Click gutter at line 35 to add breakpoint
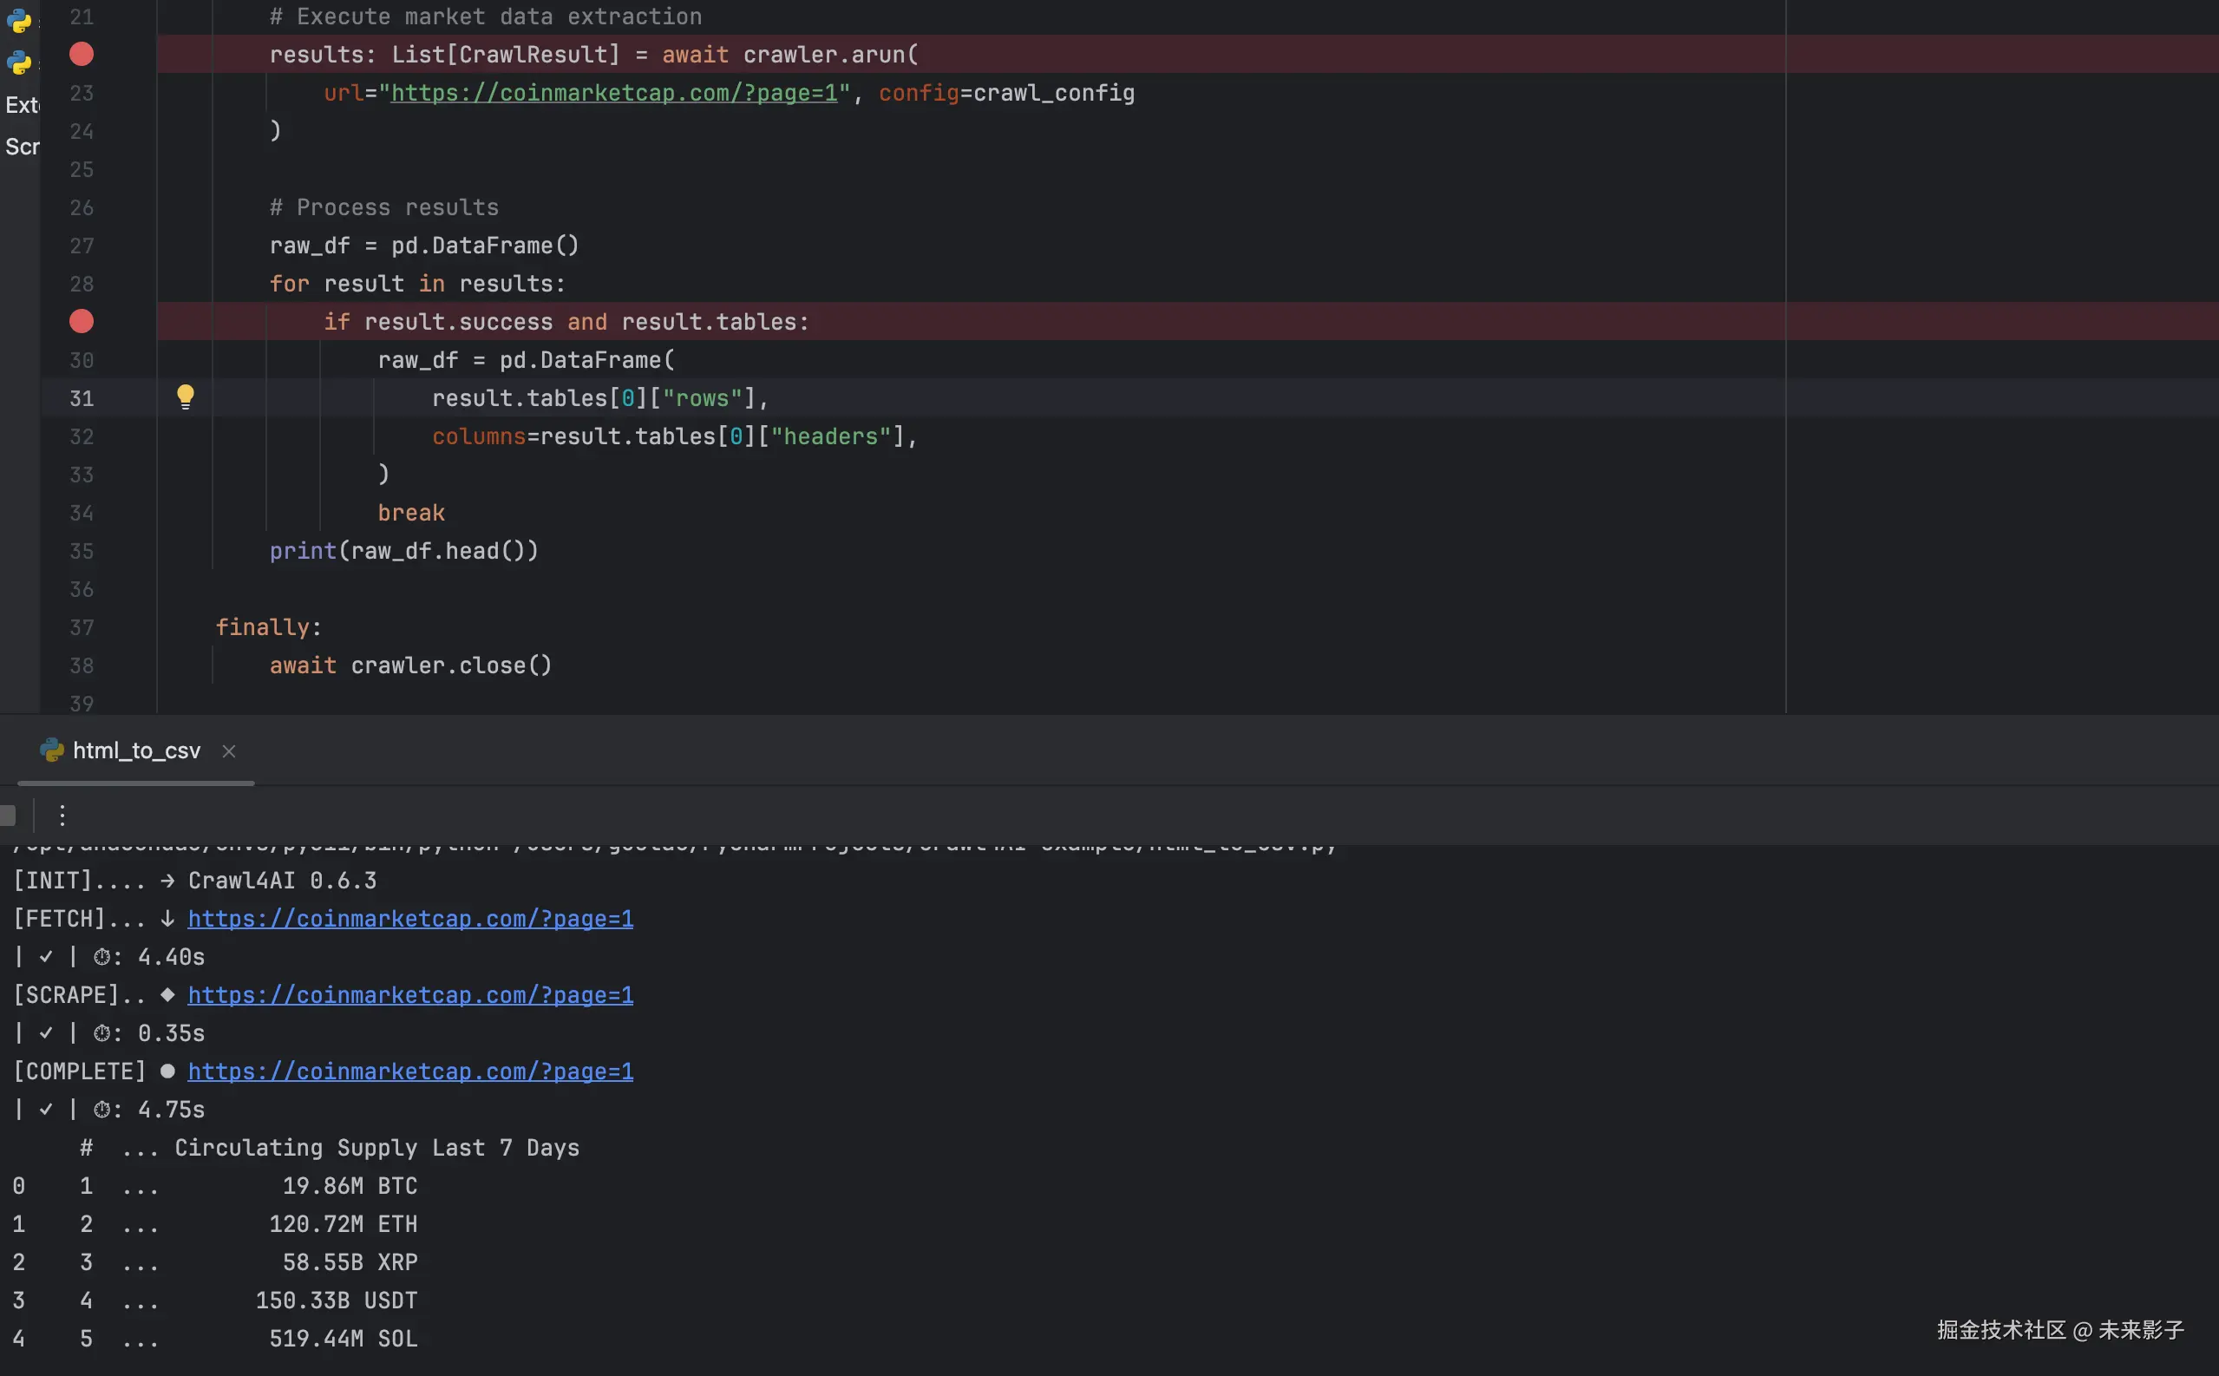Image resolution: width=2219 pixels, height=1376 pixels. point(81,551)
